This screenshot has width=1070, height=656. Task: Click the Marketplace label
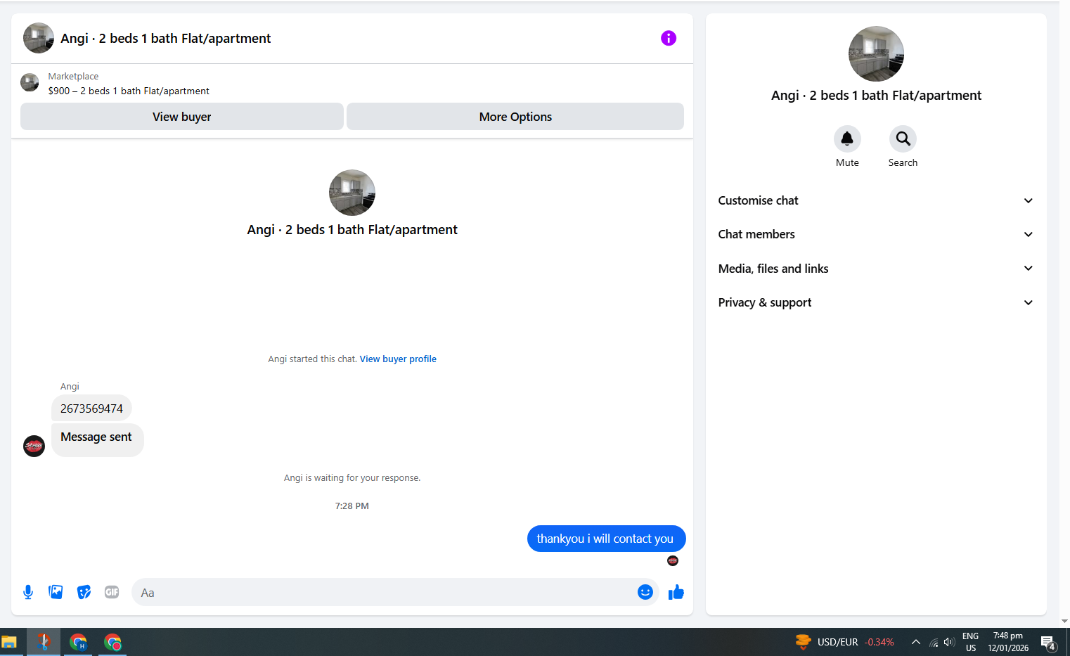tap(73, 76)
